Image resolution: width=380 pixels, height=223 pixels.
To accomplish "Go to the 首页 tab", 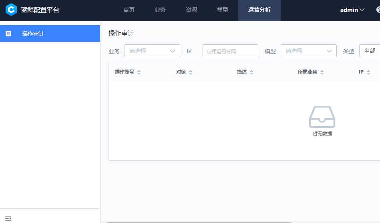I will tap(129, 10).
